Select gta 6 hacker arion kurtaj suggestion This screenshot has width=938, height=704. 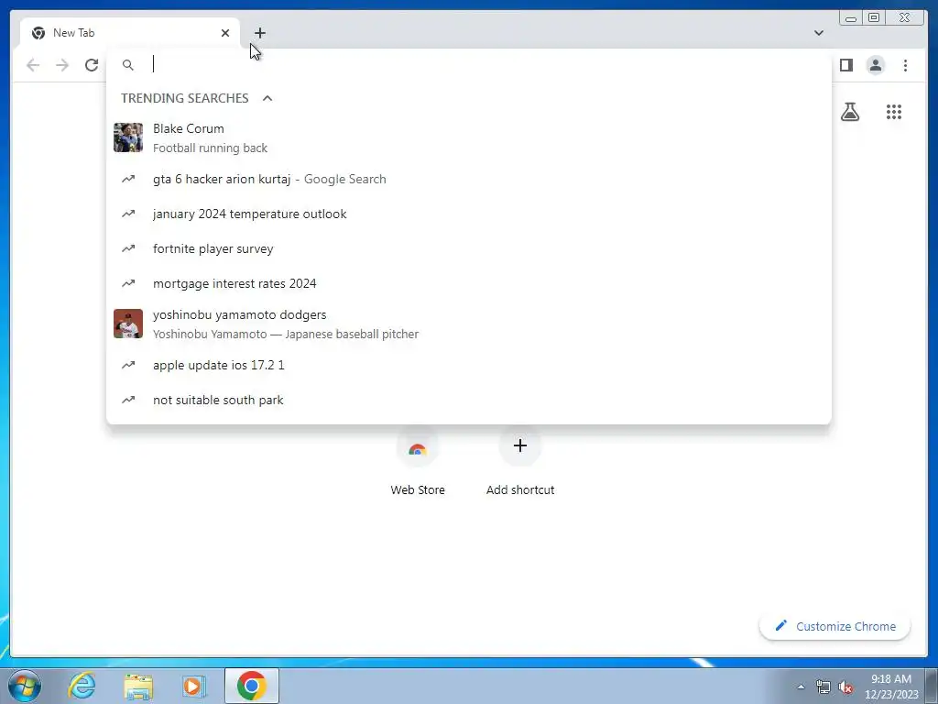[x=468, y=179]
